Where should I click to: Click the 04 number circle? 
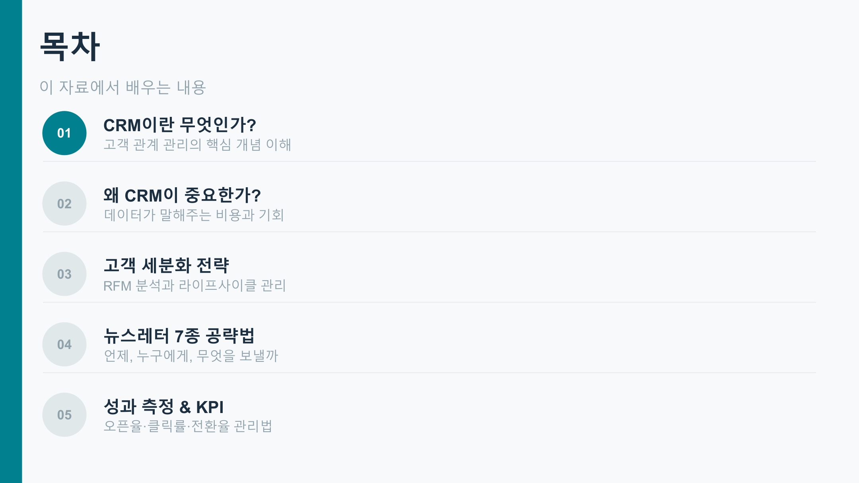click(64, 344)
